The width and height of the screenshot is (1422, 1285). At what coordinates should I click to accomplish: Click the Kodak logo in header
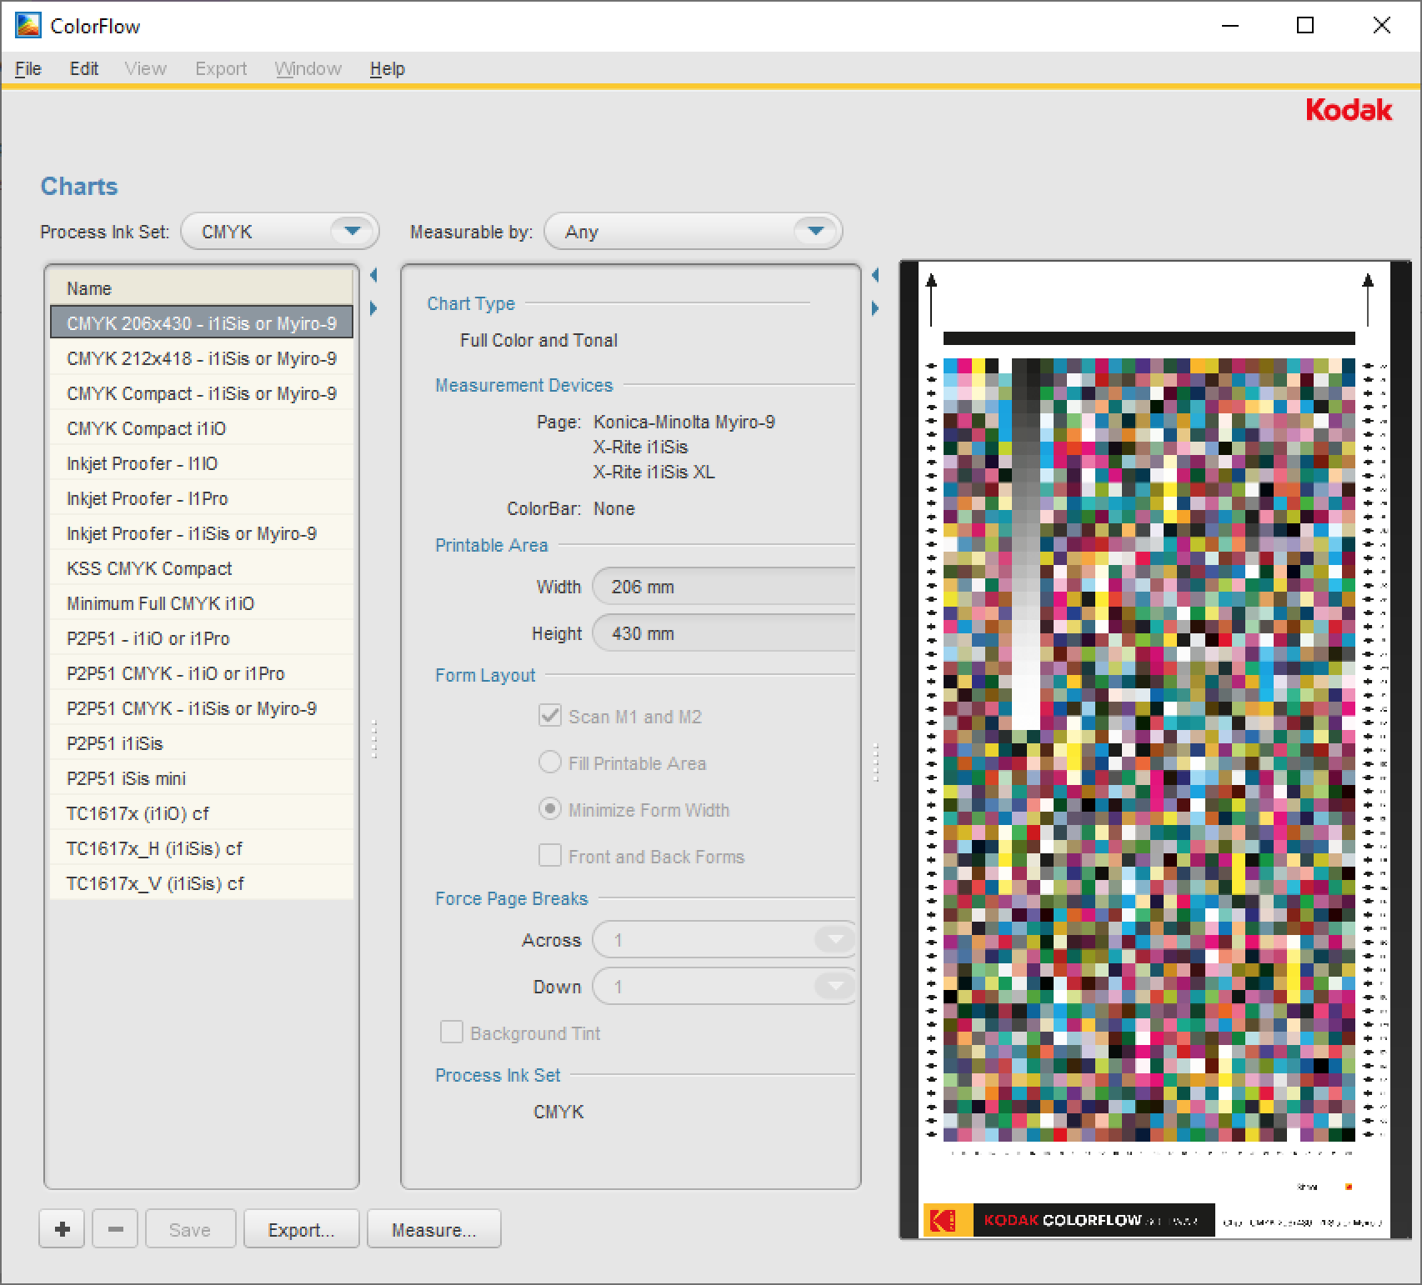1348,110
